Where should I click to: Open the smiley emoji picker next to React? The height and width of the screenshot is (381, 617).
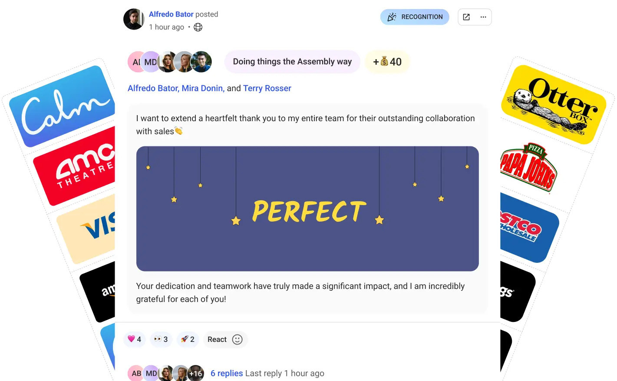coord(237,339)
